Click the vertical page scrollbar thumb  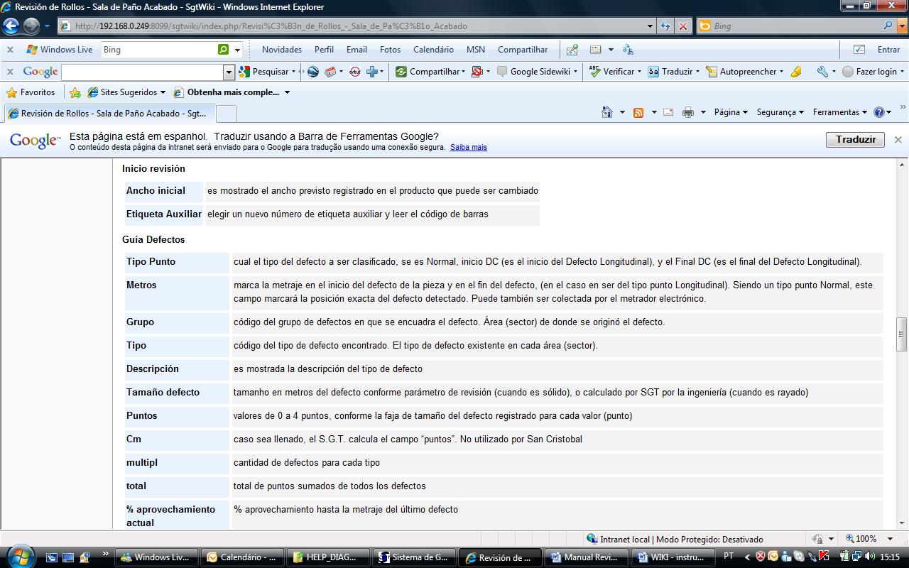(902, 334)
